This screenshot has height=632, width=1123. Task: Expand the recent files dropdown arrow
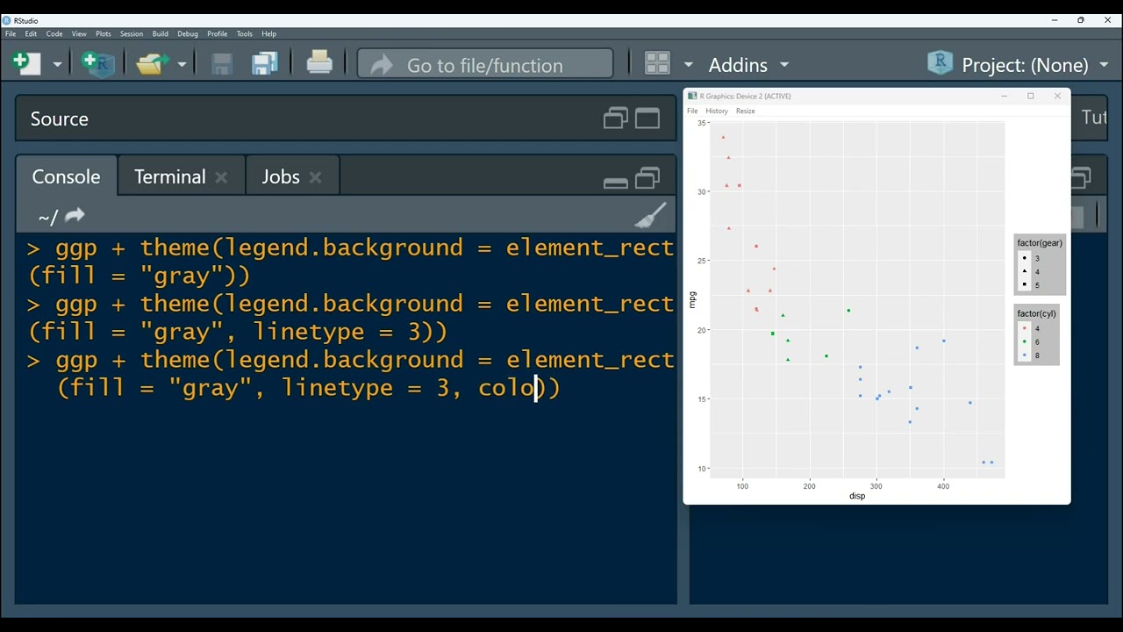tap(182, 65)
